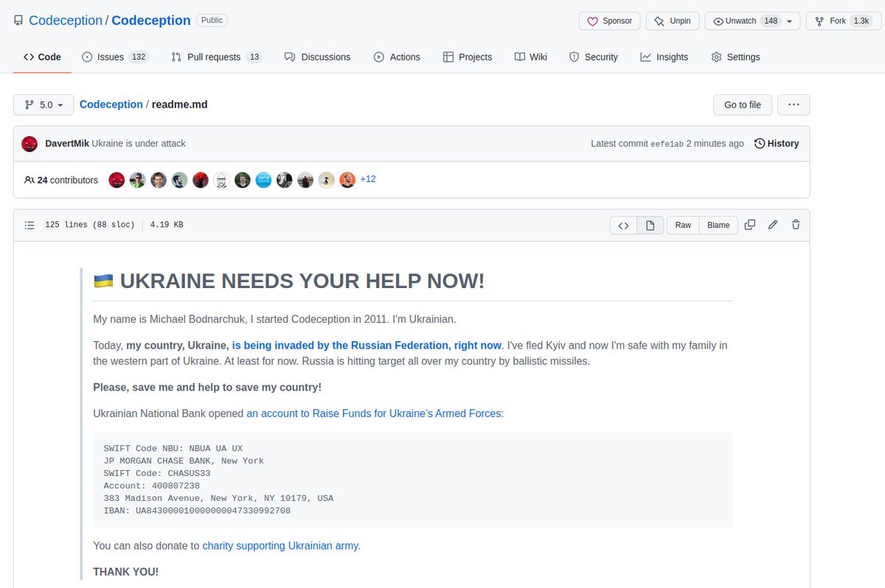Click the IBAN line in code block
Viewport: 885px width, 588px height.
click(197, 510)
